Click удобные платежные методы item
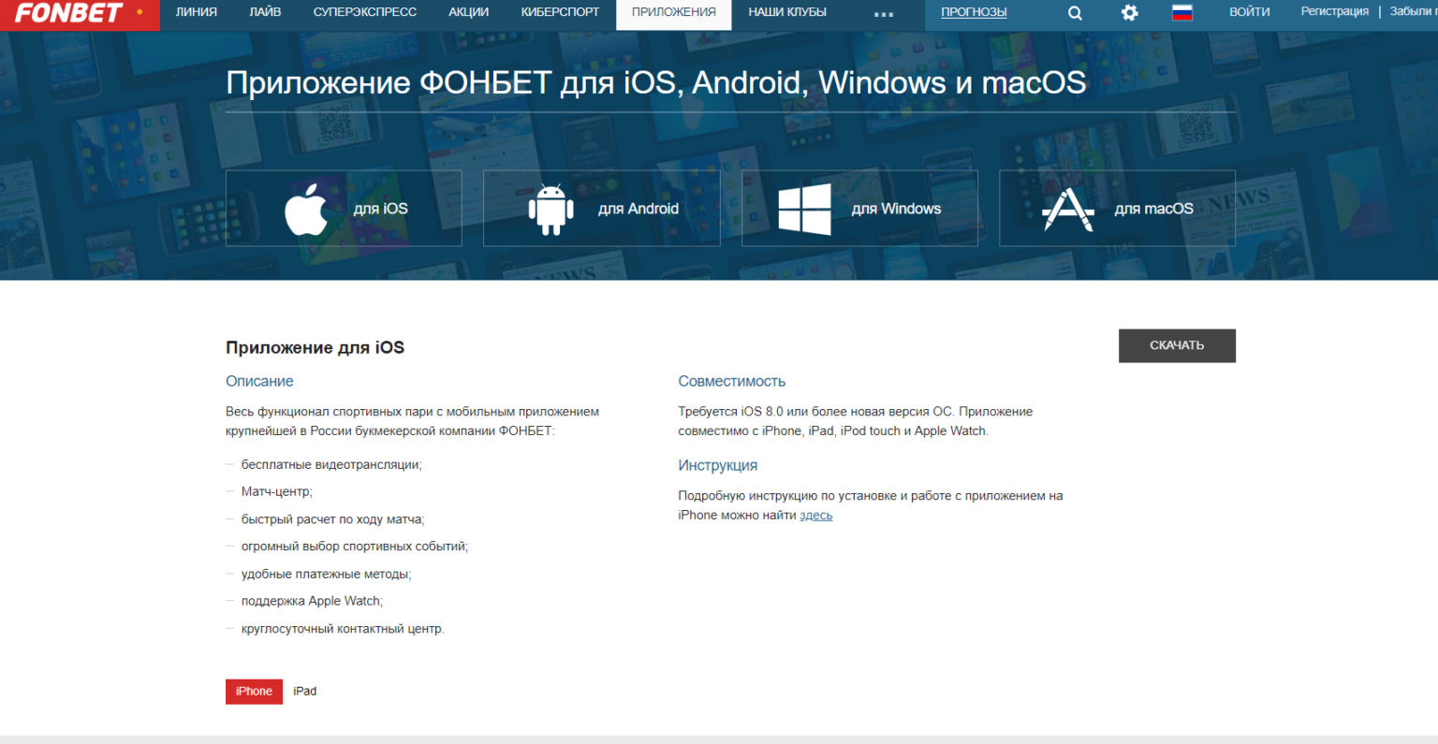The width and height of the screenshot is (1438, 744). (326, 575)
